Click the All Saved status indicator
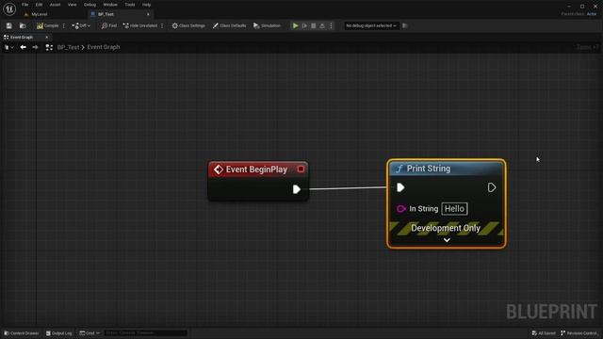The height and width of the screenshot is (339, 603). [544, 333]
